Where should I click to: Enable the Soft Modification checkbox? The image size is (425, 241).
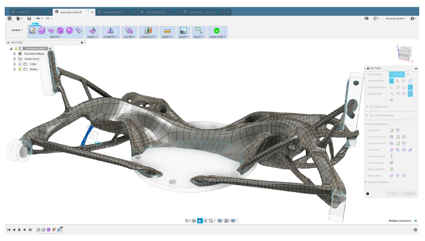point(371,115)
